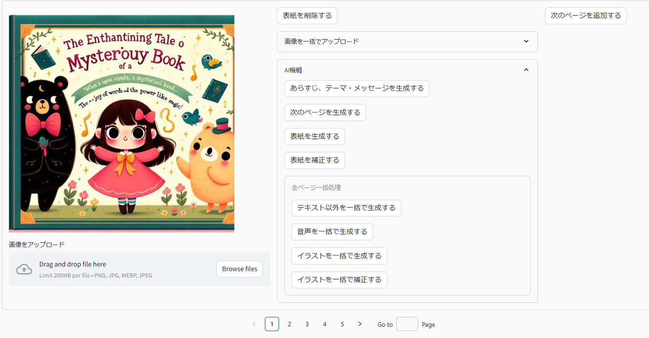Select page 4 in pagination
The image size is (649, 338).
(324, 324)
